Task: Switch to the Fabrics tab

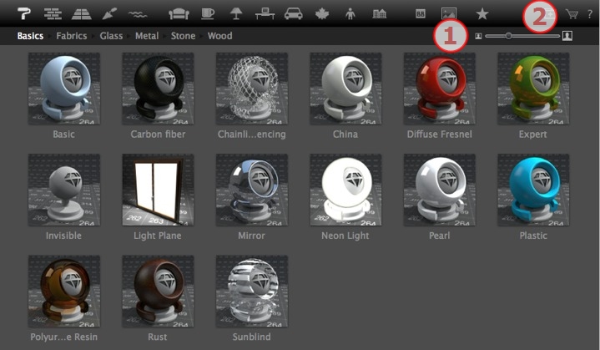Action: [73, 36]
